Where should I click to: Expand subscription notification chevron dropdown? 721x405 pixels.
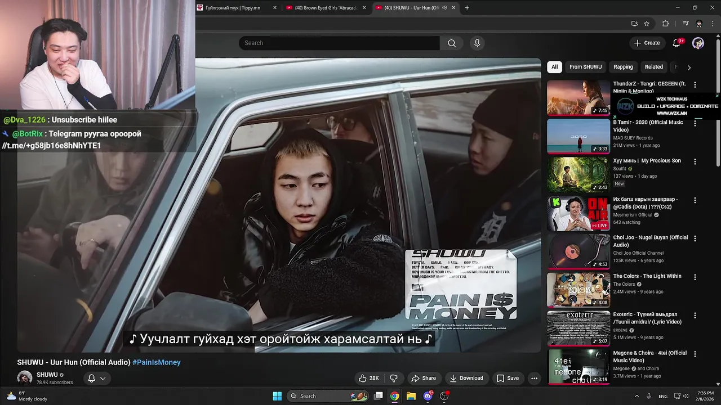(x=103, y=379)
